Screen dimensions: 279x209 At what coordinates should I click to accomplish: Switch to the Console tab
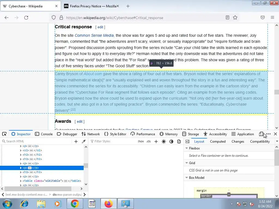click(44, 134)
